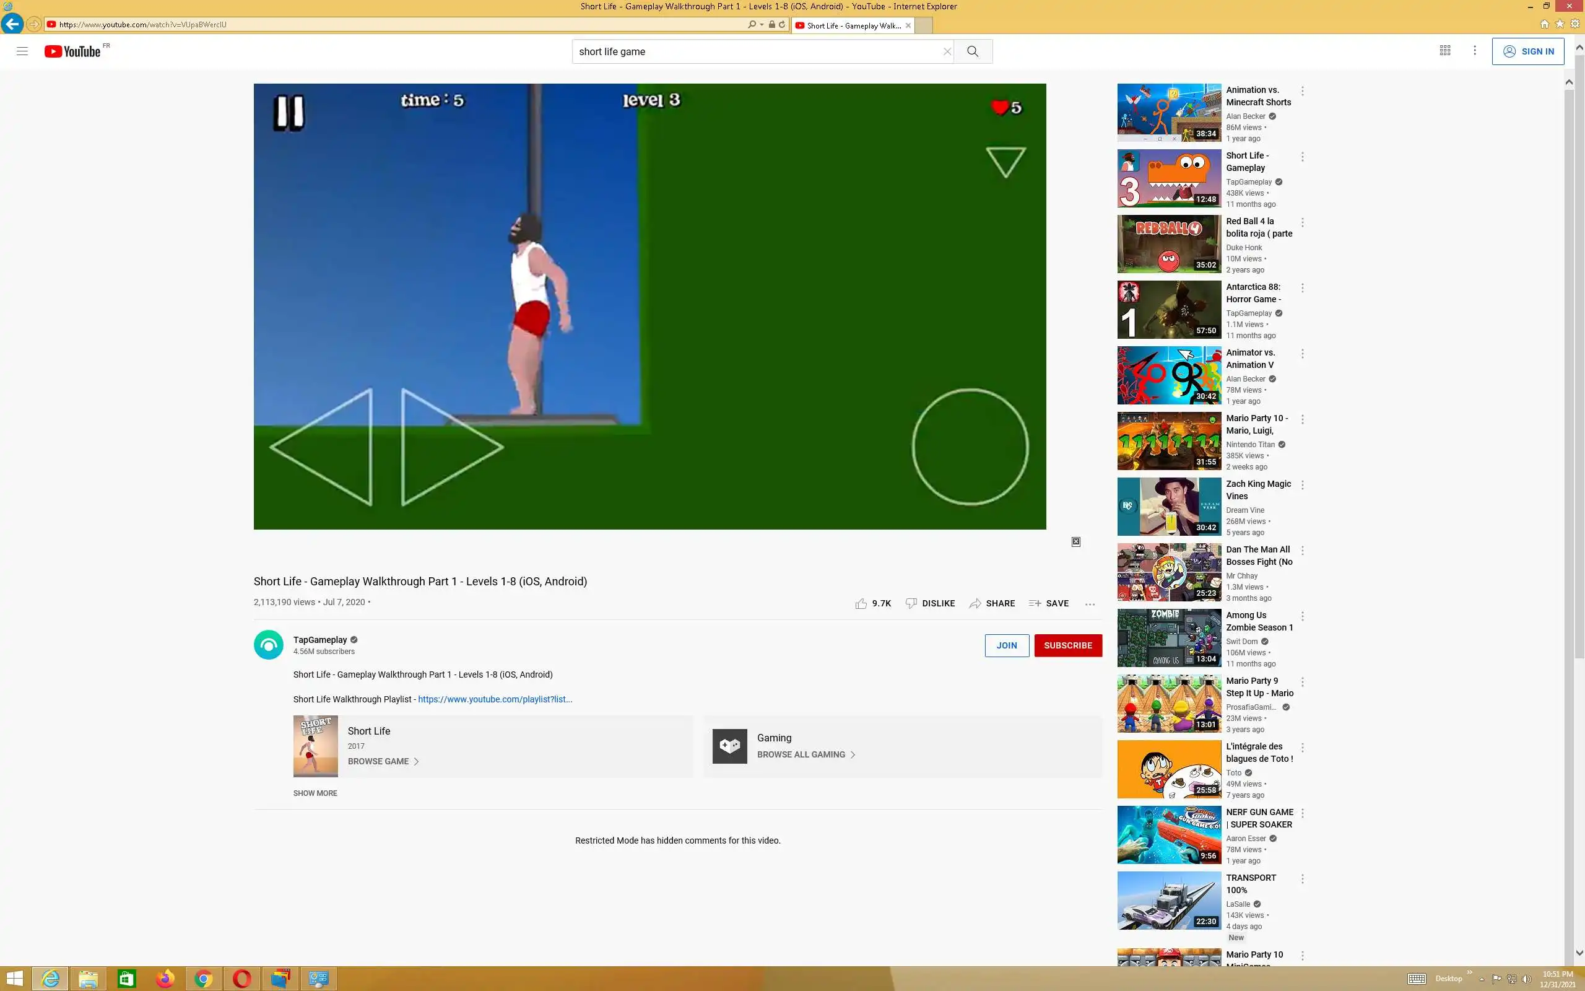Expand the description with Show More
1585x991 pixels.
point(315,793)
